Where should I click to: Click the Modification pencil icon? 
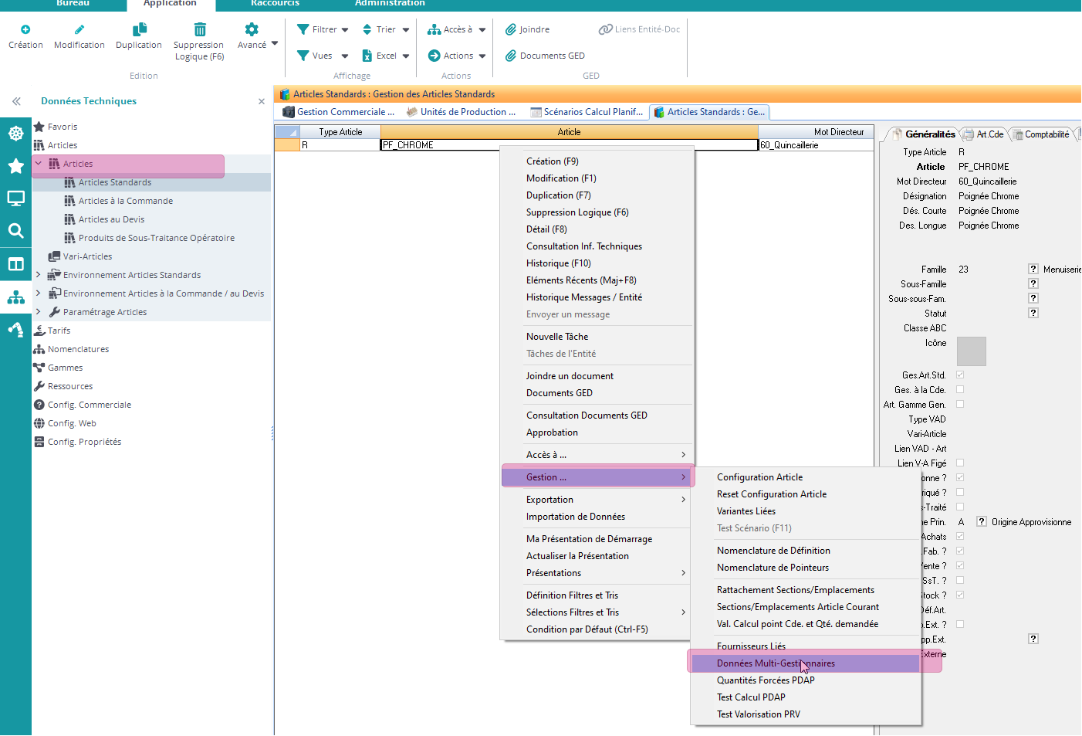pos(79,30)
